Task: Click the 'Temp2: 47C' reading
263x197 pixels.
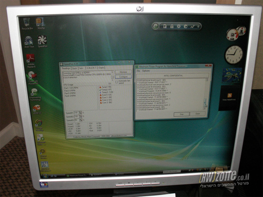Action: (106, 90)
